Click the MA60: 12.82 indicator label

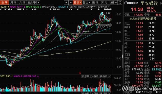(x=49, y=7)
